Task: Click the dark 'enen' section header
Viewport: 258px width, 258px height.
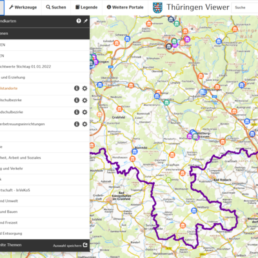Action: [x=45, y=34]
